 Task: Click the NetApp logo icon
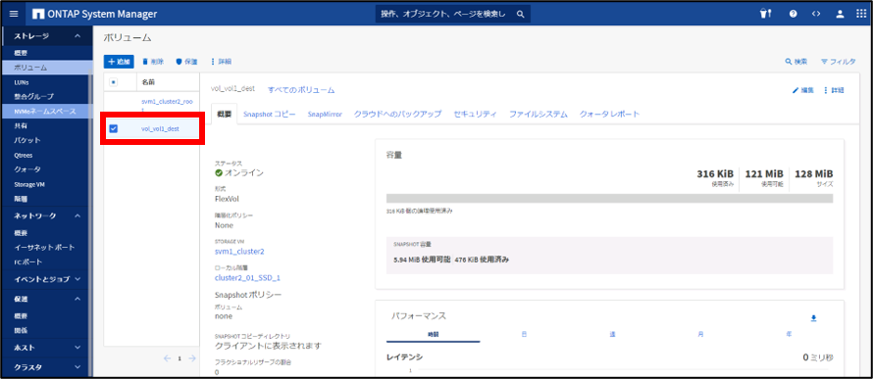tap(38, 14)
